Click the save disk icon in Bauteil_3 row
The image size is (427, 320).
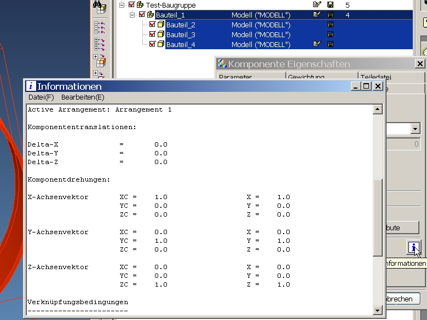[x=330, y=34]
